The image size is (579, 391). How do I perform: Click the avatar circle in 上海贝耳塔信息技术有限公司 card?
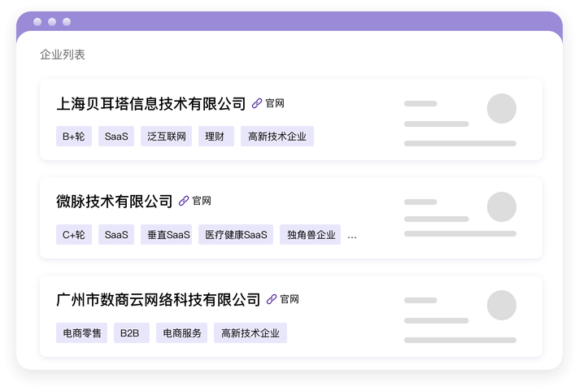[502, 109]
